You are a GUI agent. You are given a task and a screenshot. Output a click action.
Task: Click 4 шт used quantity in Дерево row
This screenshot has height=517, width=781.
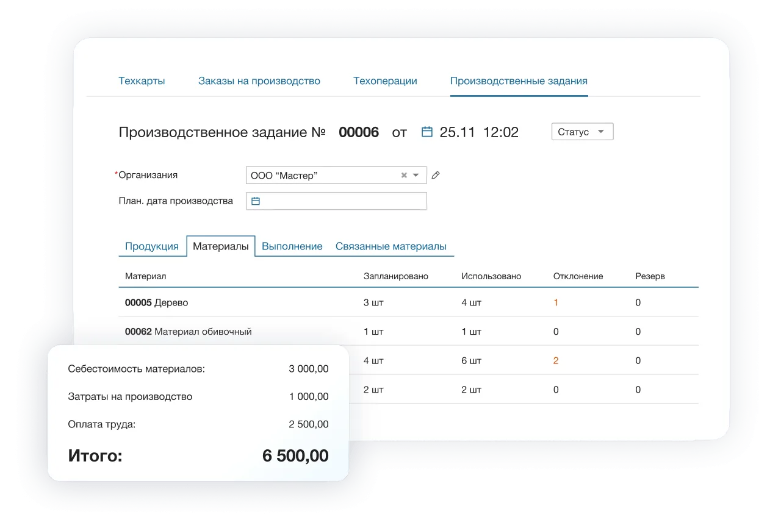[472, 302]
